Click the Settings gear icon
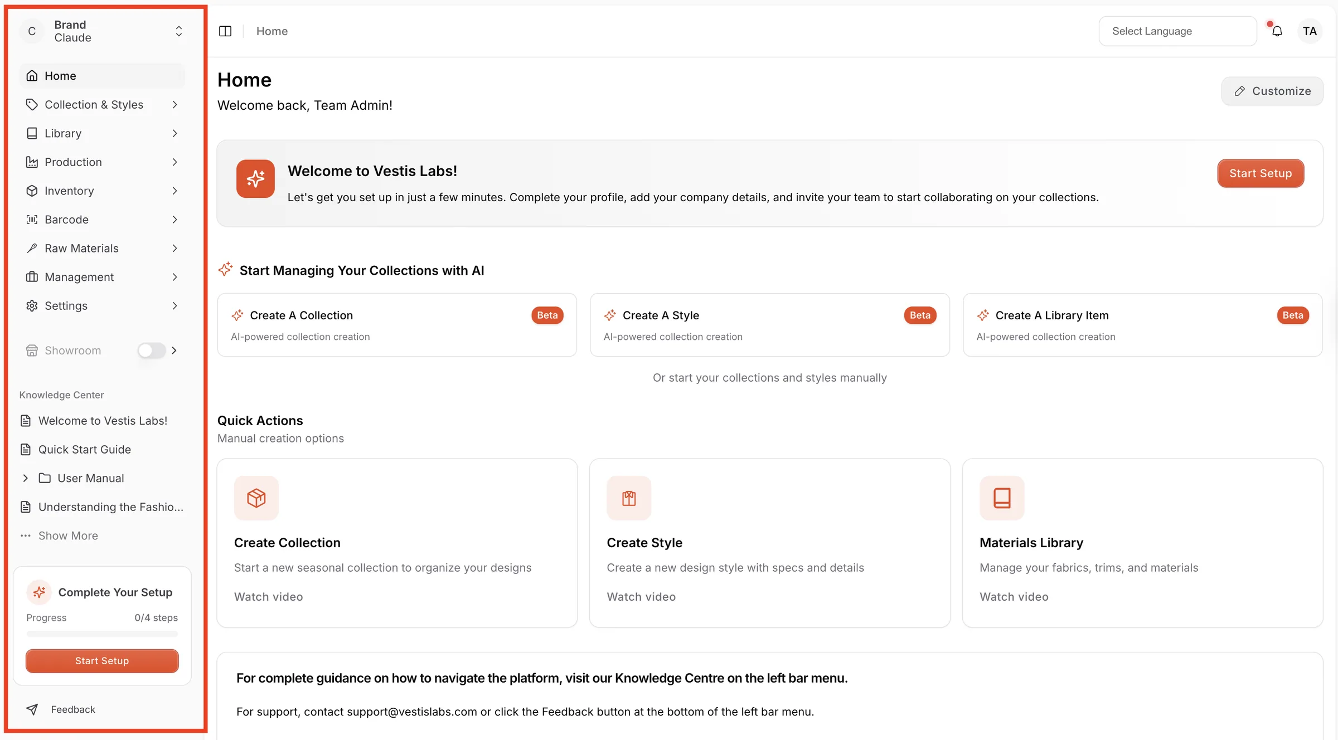 tap(32, 306)
